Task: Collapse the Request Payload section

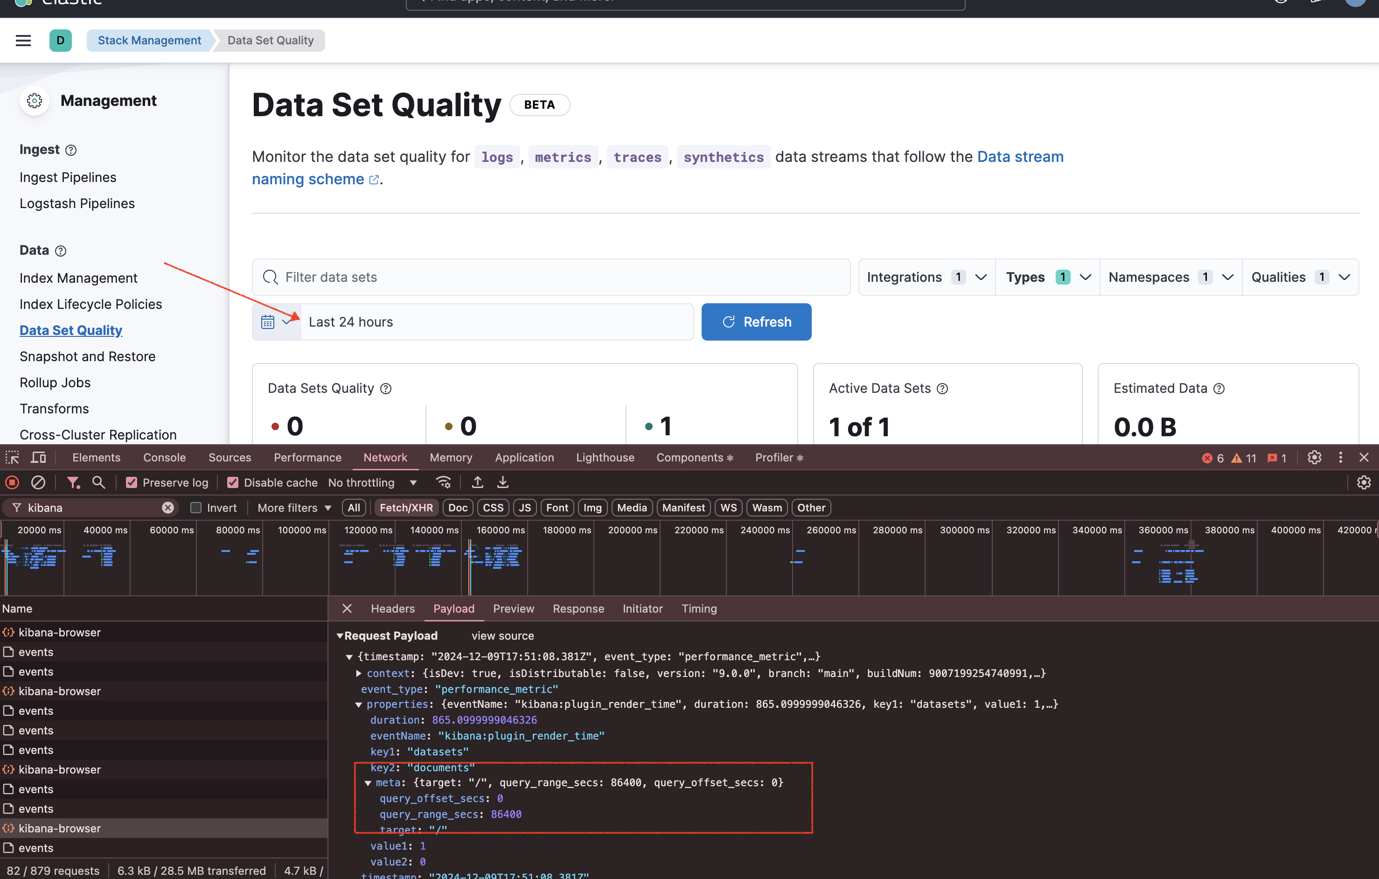Action: (x=340, y=636)
